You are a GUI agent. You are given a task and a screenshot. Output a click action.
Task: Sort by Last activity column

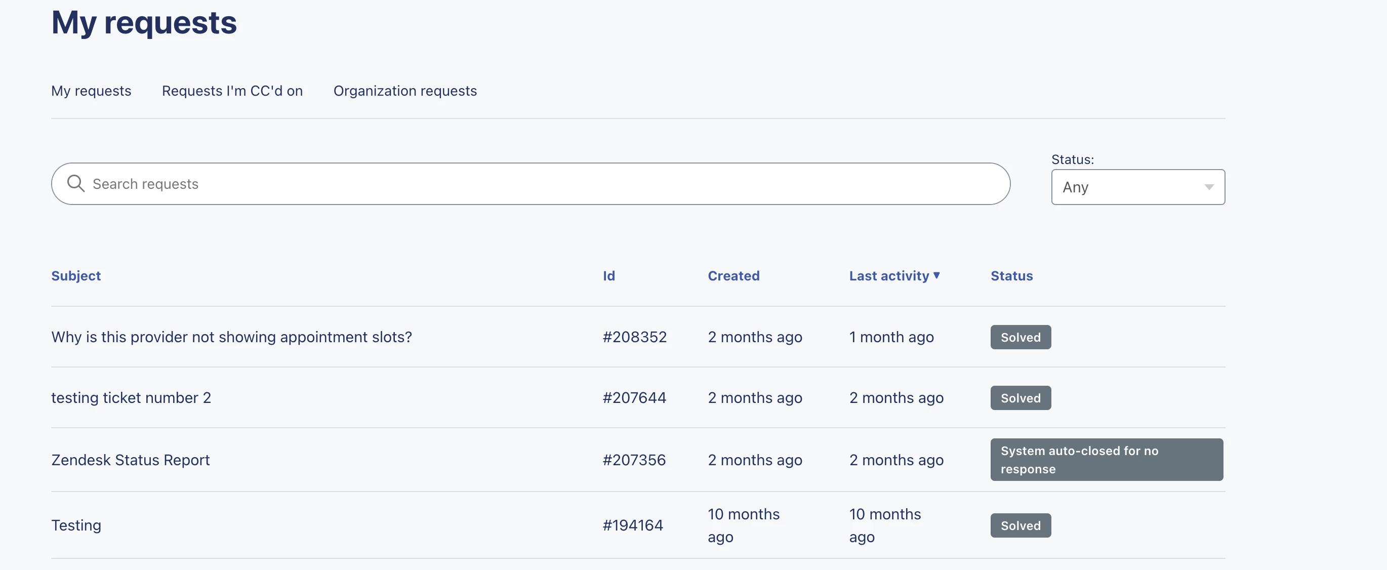(x=889, y=275)
